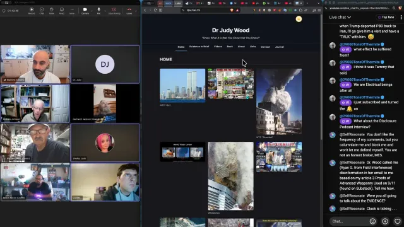Click the browser Reload icon
Image resolution: width=404 pixels, height=227 pixels.
pos(155,10)
